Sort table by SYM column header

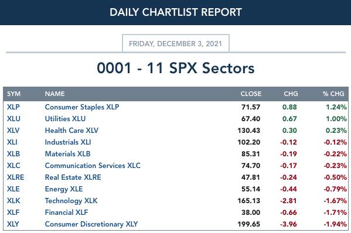click(13, 94)
